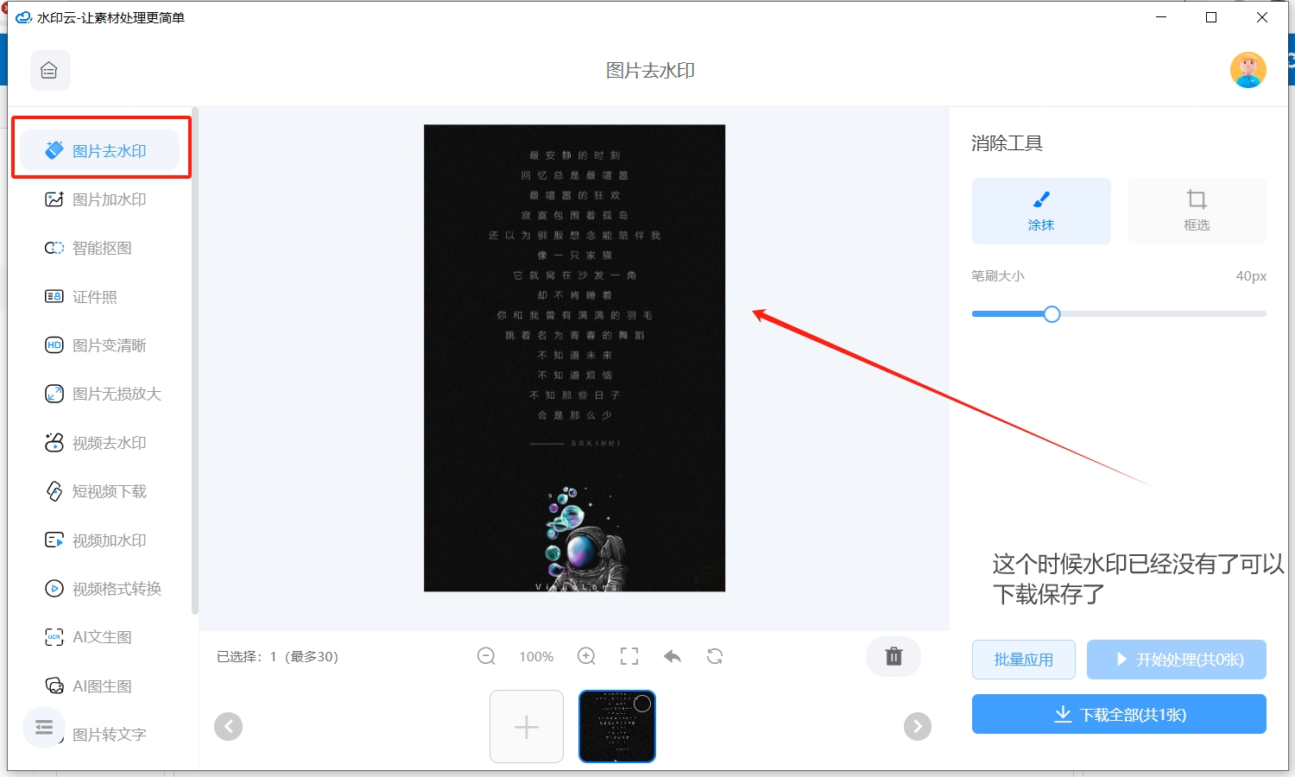Go to next thumbnails with right arrow
Image resolution: width=1295 pixels, height=777 pixels.
click(x=917, y=727)
